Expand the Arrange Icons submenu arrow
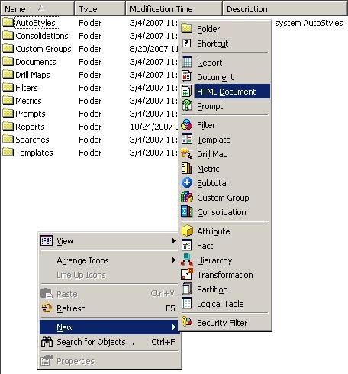Image resolution: width=348 pixels, height=374 pixels. pos(174,260)
